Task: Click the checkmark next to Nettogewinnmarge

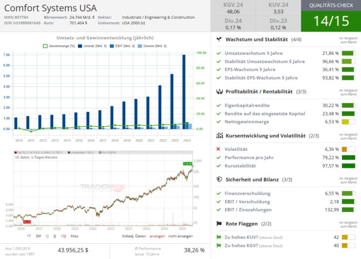Action: coord(219,122)
